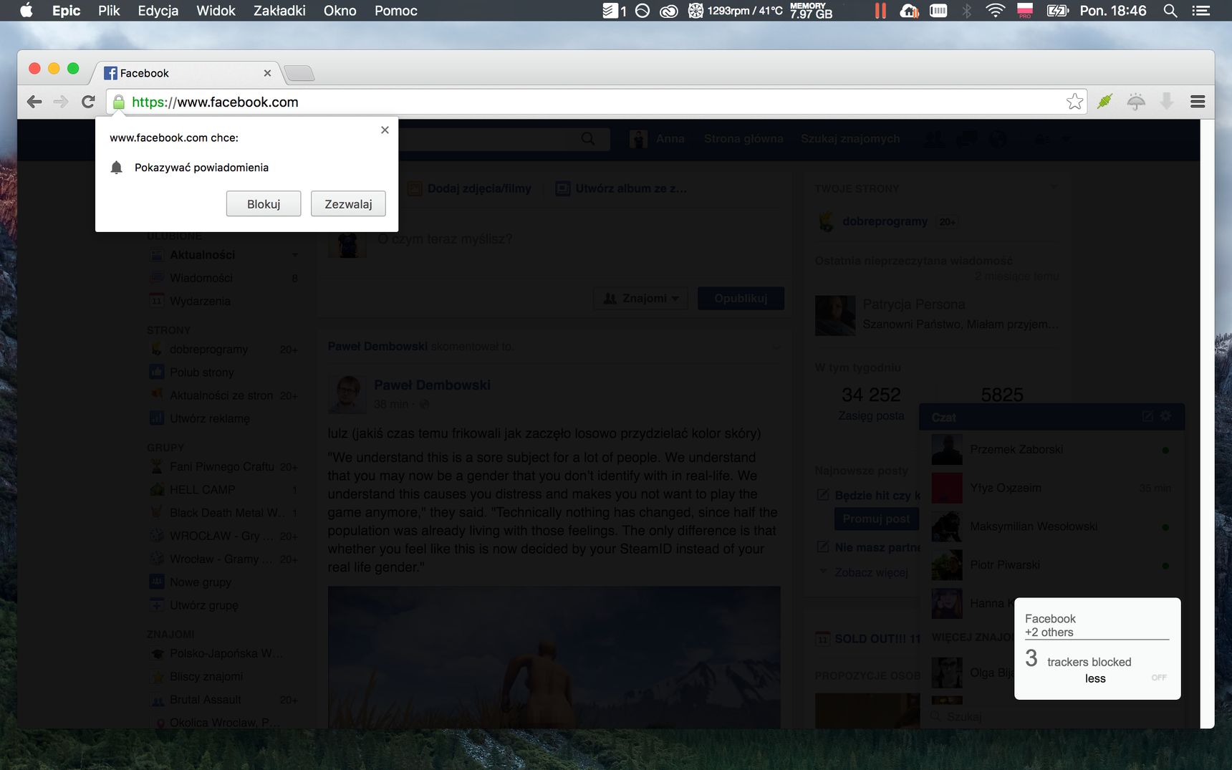Screen dimensions: 1232x770
Task: Open the Zakładki menu
Action: pos(279,10)
